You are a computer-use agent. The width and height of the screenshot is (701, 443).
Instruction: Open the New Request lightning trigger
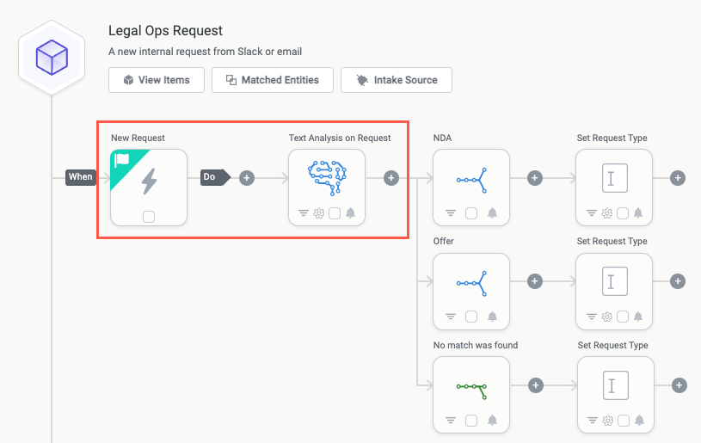pos(149,181)
